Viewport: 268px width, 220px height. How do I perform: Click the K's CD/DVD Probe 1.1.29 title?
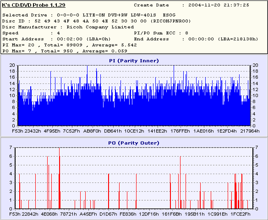tap(33, 5)
